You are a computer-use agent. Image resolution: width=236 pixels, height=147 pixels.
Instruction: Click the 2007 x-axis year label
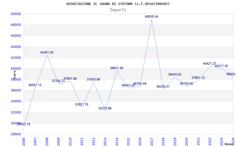(x=35, y=142)
